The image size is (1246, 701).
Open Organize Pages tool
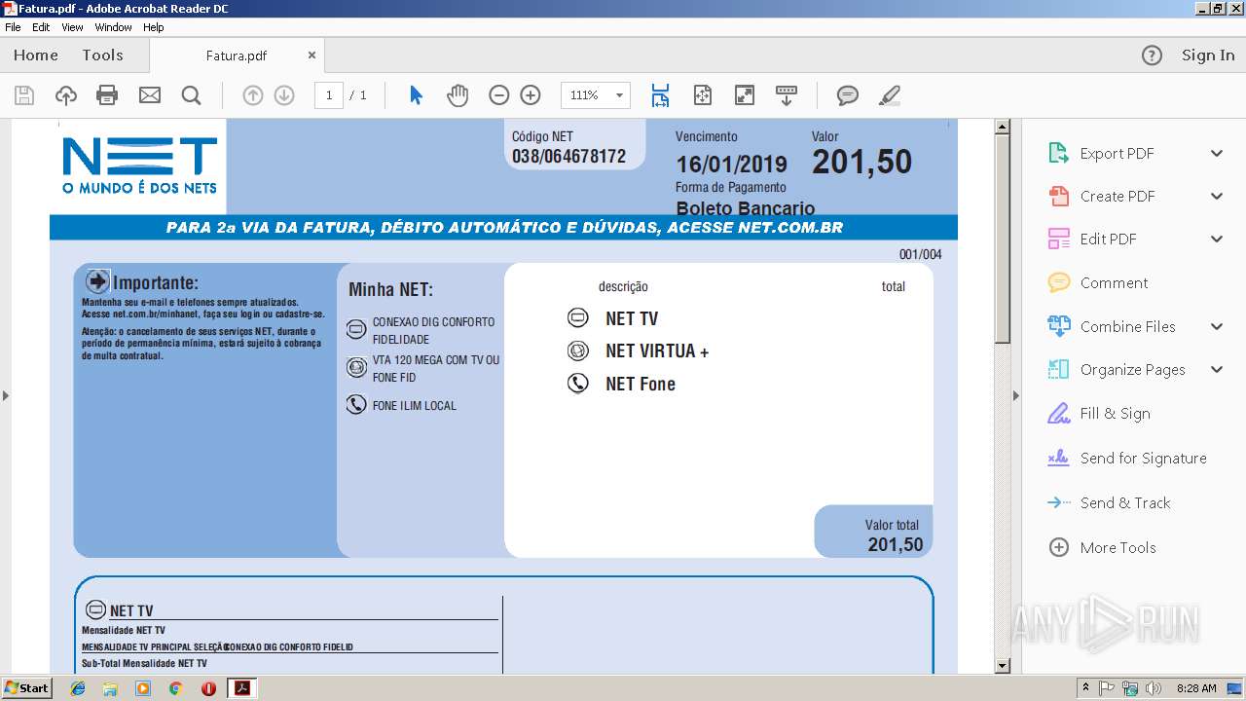tap(1132, 370)
